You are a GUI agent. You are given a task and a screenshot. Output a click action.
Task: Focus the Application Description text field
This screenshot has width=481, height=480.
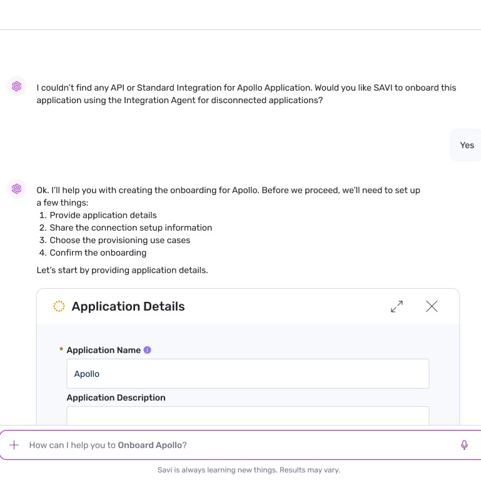248,416
